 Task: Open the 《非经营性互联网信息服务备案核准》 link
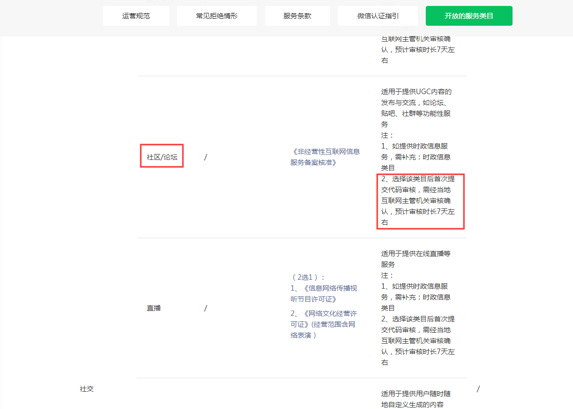325,157
